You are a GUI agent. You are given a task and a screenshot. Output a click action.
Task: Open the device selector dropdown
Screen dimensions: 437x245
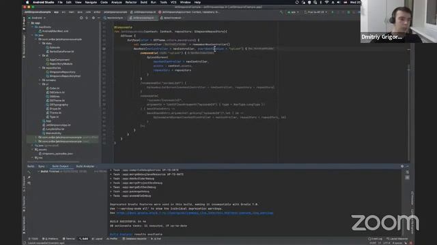[315, 12]
